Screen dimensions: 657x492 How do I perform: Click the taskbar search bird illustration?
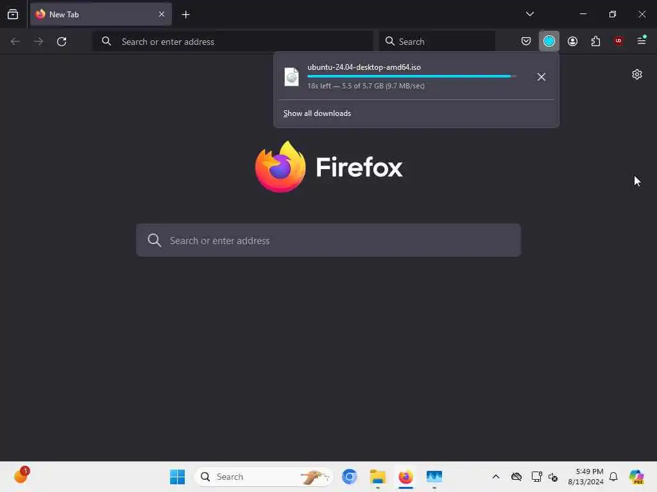click(x=315, y=477)
